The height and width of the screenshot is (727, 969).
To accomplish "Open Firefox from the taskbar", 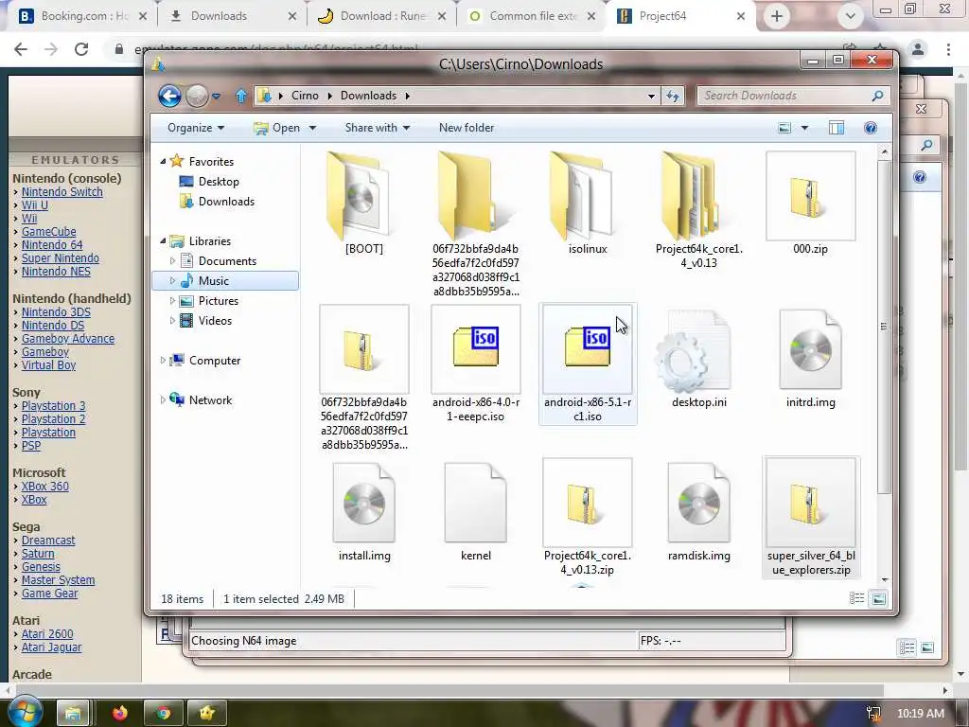I will 118,714.
